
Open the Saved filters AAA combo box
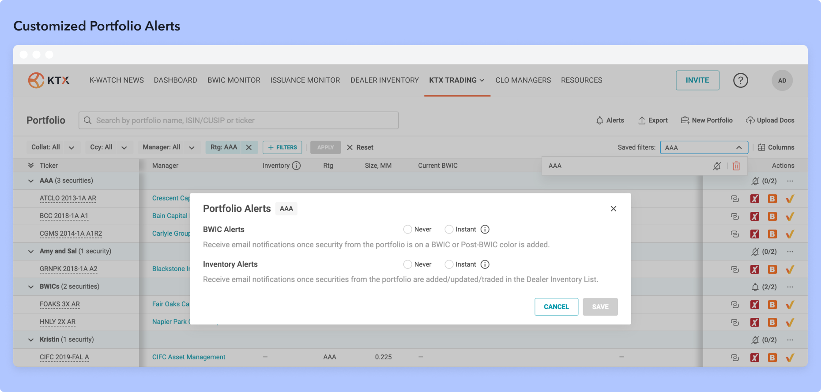point(704,147)
